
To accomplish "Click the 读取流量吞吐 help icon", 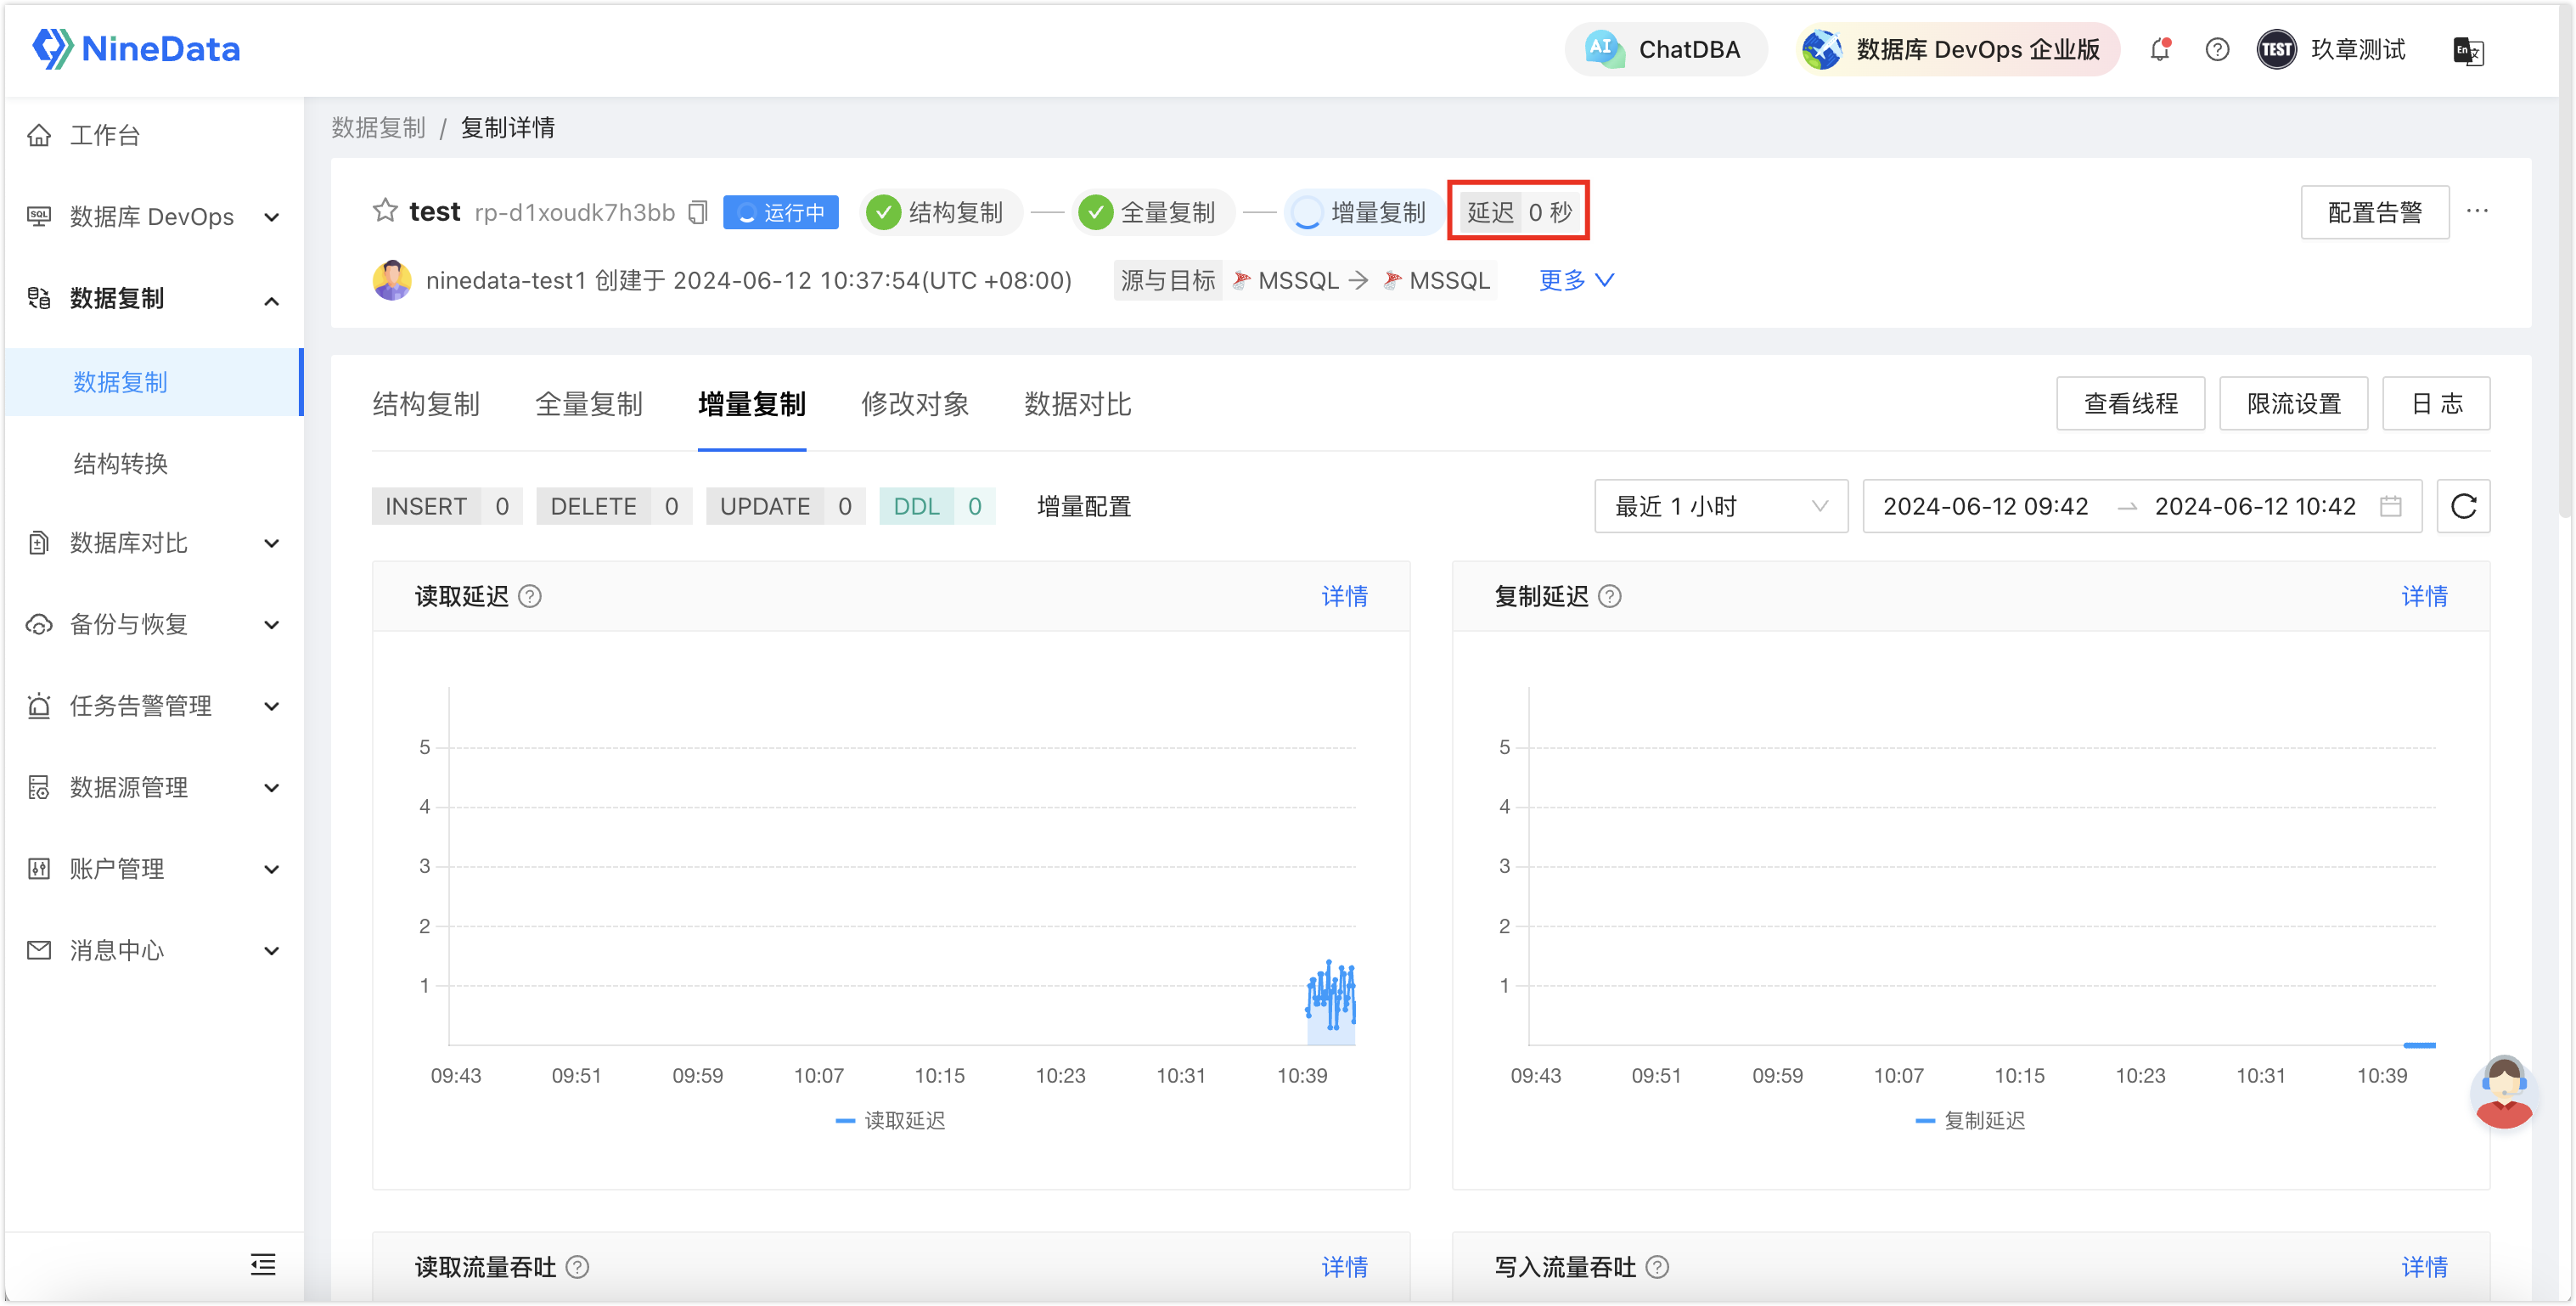I will 577,1267.
